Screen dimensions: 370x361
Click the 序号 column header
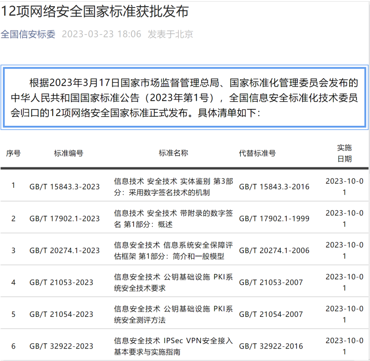(13, 153)
